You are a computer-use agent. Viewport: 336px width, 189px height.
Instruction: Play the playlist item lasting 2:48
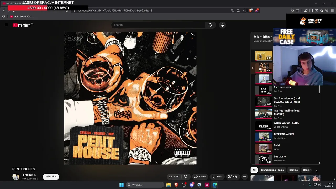point(264,56)
